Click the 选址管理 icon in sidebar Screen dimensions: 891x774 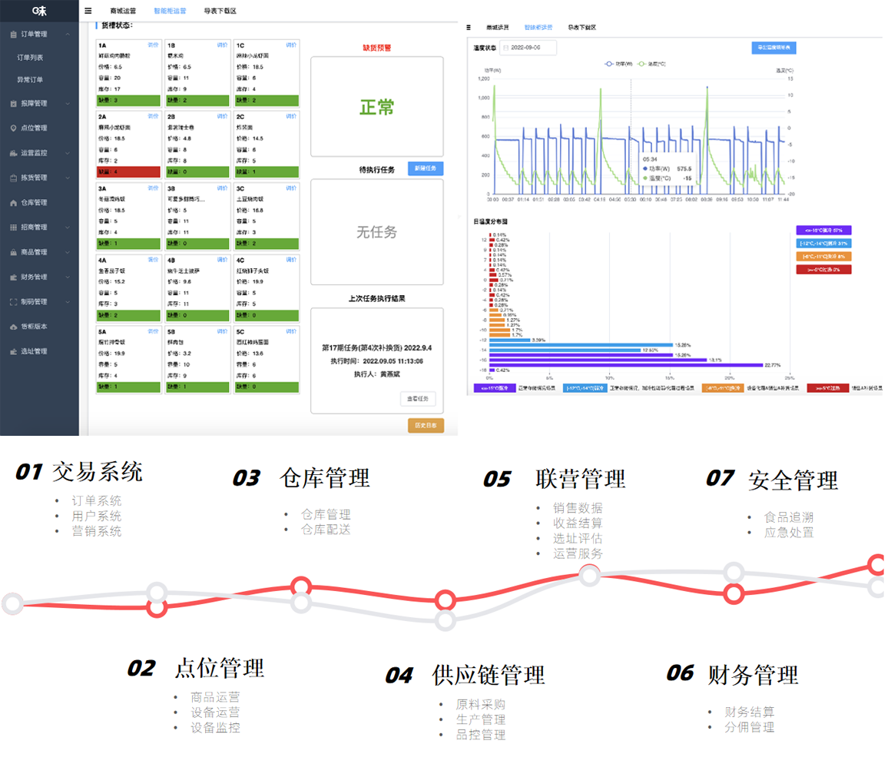(x=14, y=351)
